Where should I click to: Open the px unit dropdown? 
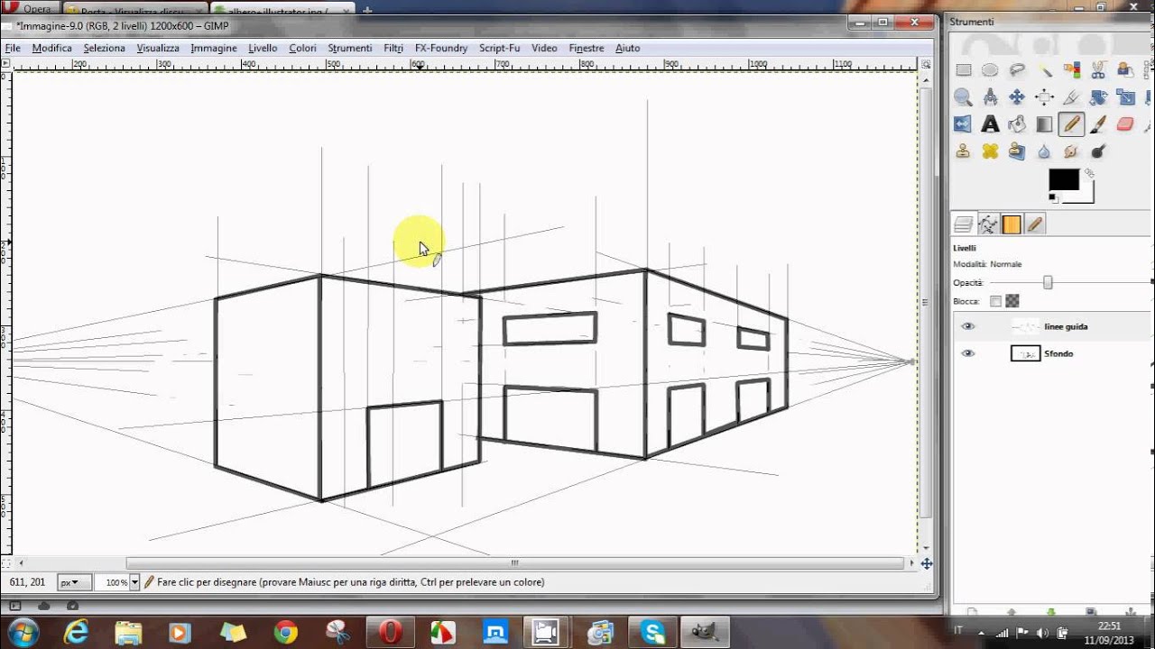coord(74,582)
